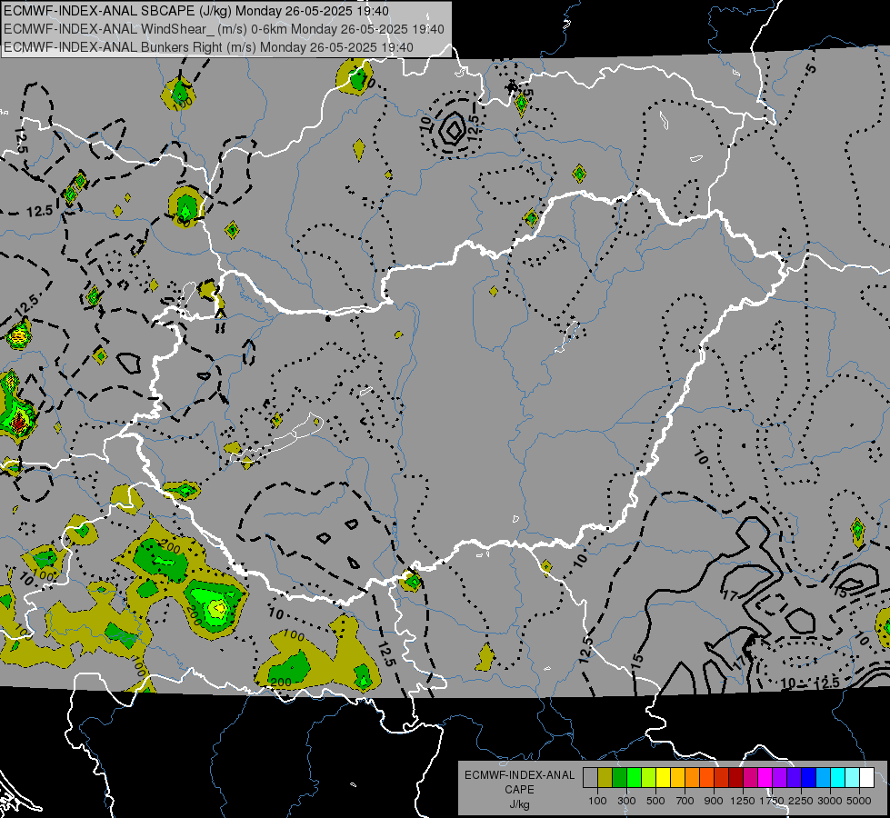Click the 1750 tick label in legend

(772, 801)
